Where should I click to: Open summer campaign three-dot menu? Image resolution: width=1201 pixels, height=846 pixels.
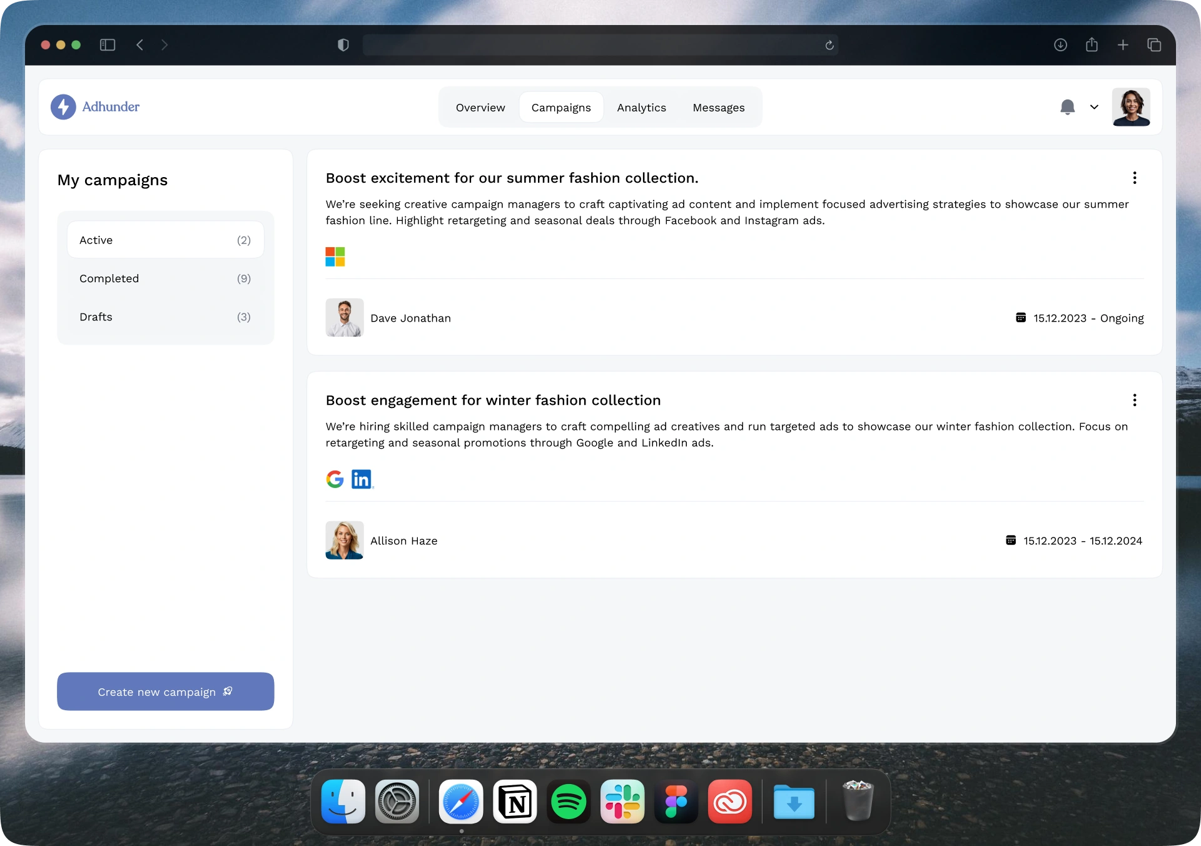point(1134,178)
